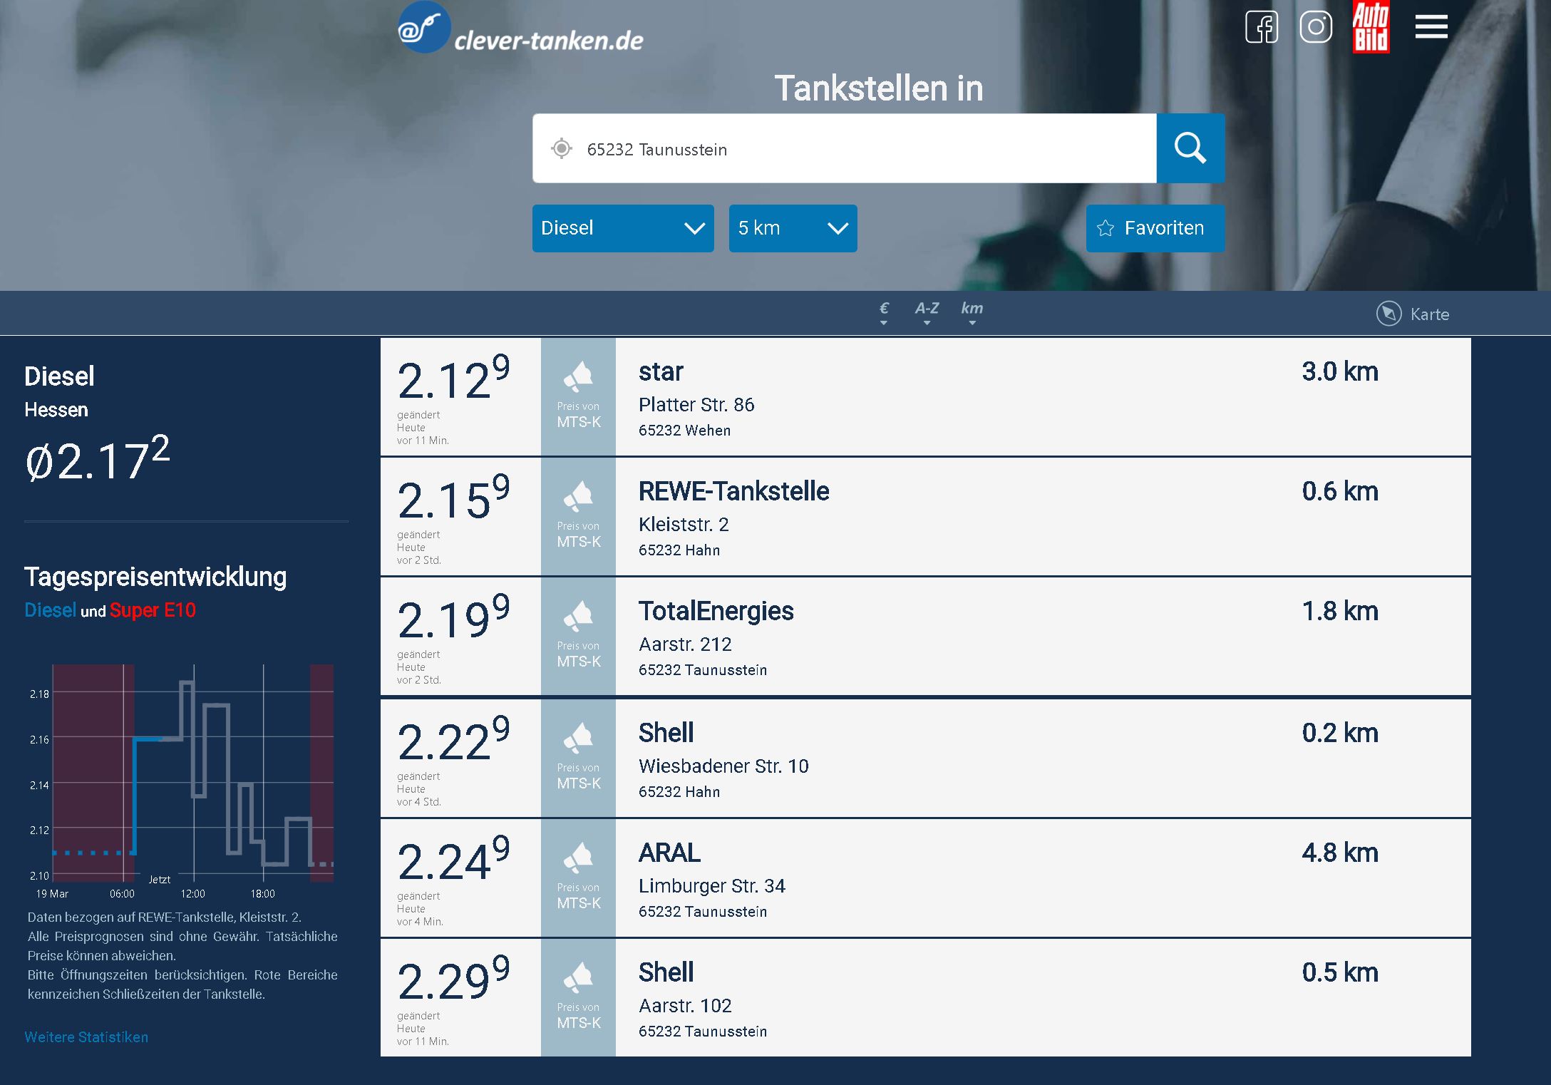Viewport: 1551px width, 1085px height.
Task: Click the 0.6 km distance value
Action: (1340, 491)
